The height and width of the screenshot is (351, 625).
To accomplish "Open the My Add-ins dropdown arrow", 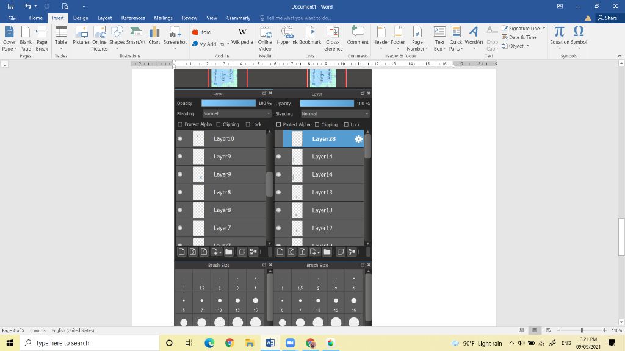I will point(228,44).
